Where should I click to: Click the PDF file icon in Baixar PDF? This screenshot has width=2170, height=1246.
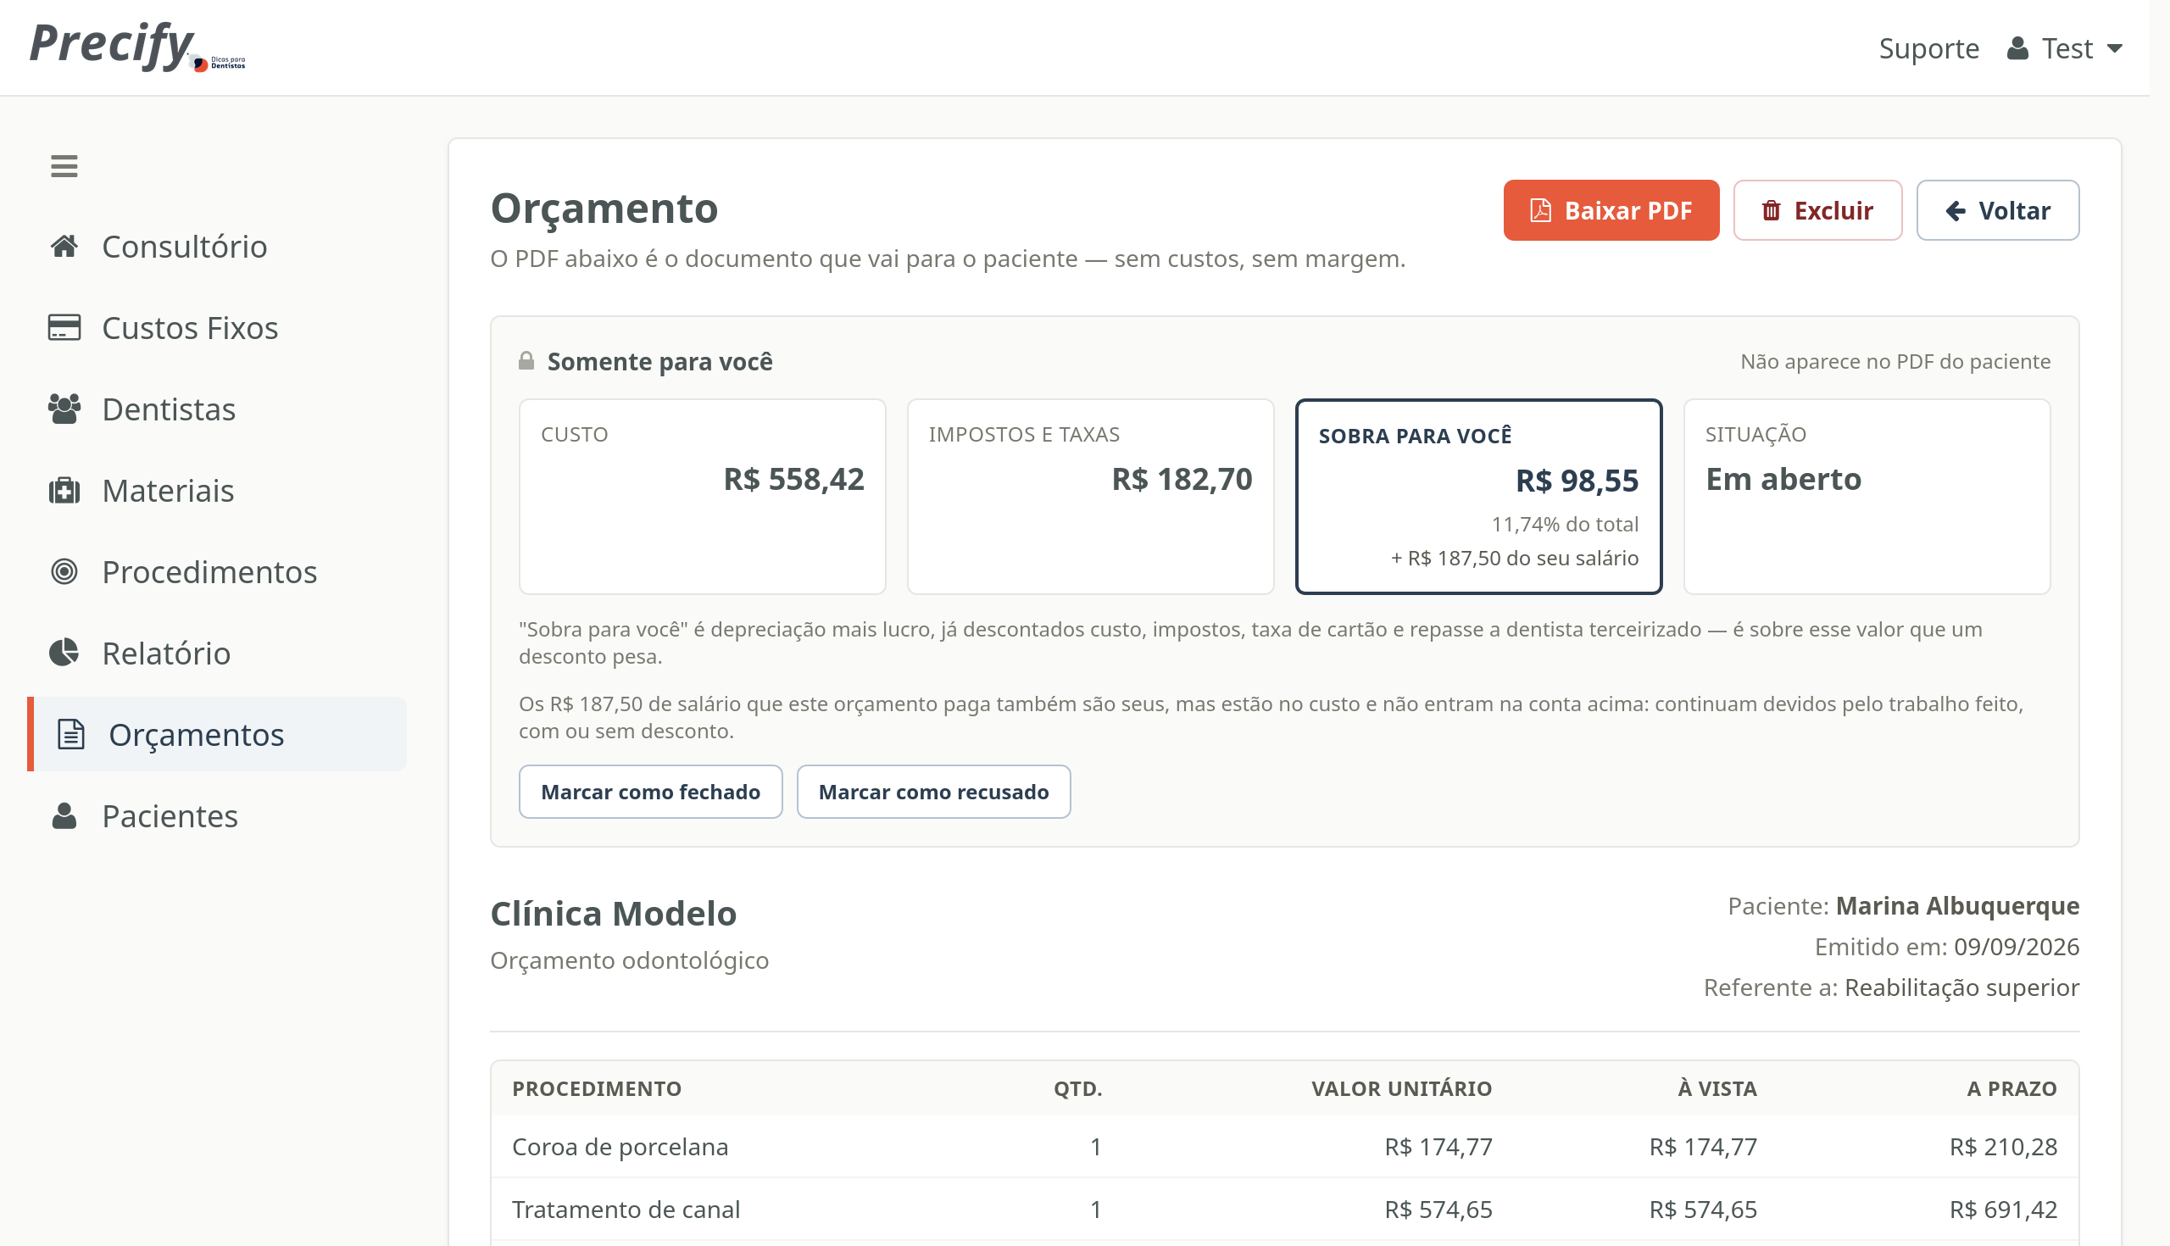[x=1540, y=210]
